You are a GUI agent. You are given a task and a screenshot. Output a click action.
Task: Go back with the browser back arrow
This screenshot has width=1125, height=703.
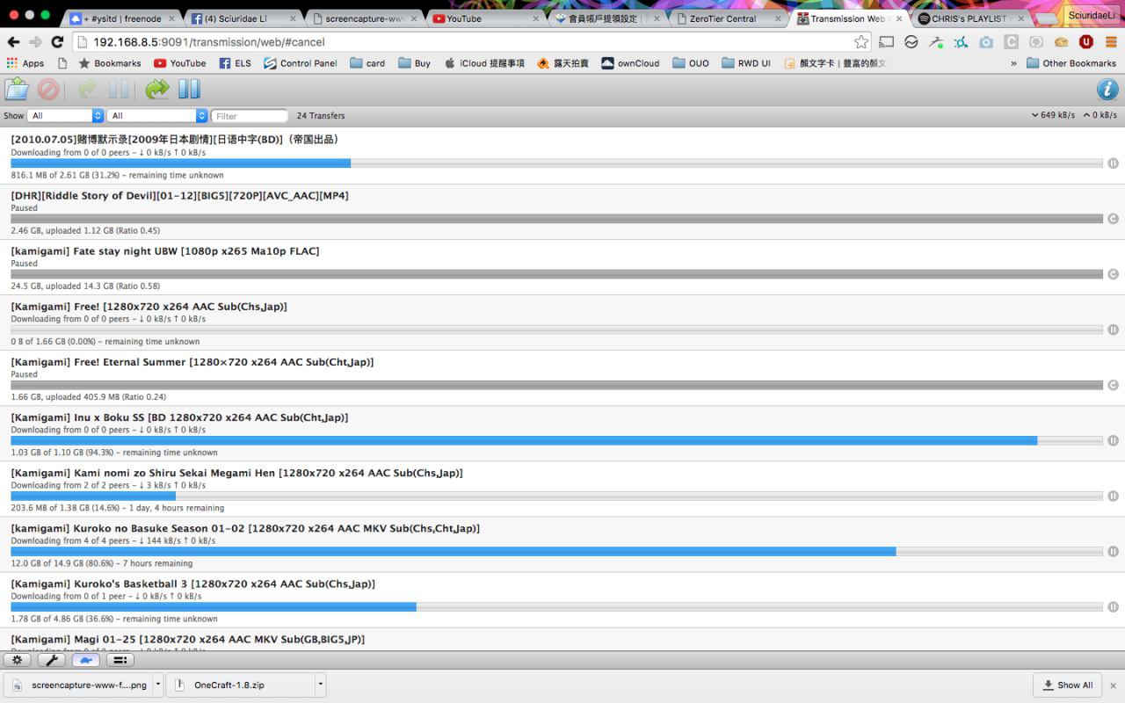coord(13,41)
